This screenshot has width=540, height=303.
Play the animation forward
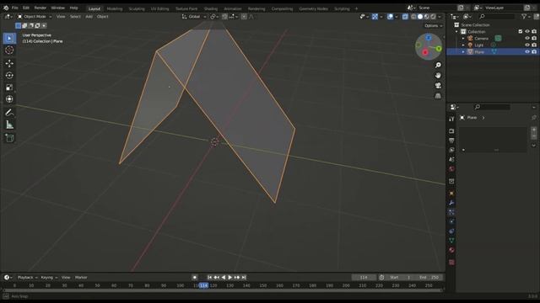tap(230, 277)
